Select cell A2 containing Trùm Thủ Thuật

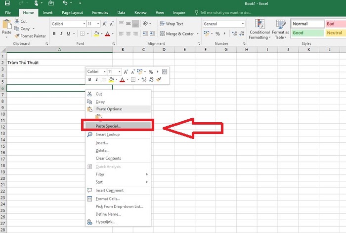pyautogui.click(x=60, y=63)
